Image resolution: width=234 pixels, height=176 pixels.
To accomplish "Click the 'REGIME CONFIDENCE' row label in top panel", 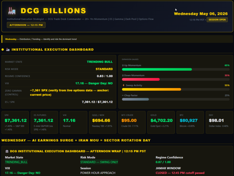I will coord(18,76).
